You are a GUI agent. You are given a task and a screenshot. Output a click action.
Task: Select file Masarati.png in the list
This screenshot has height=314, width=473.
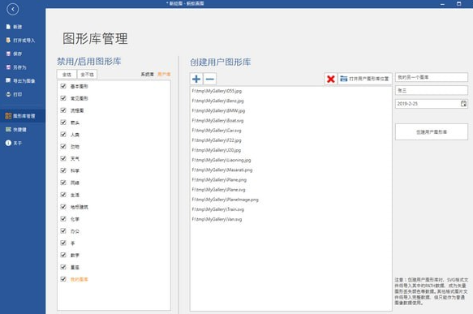click(x=222, y=170)
